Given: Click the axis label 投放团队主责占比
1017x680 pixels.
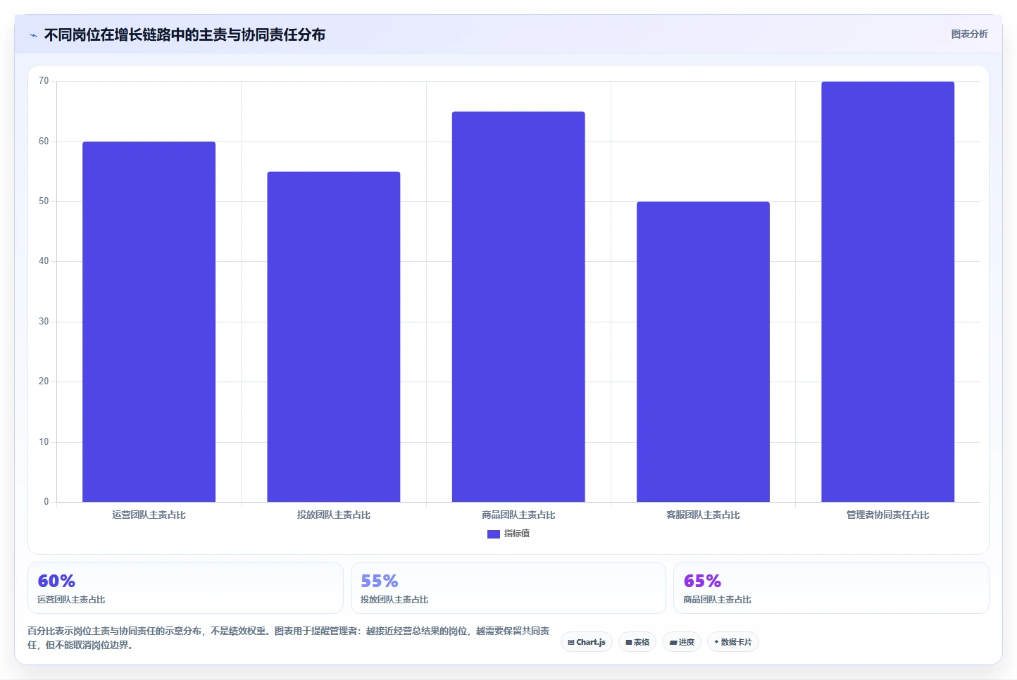Looking at the screenshot, I should (334, 515).
